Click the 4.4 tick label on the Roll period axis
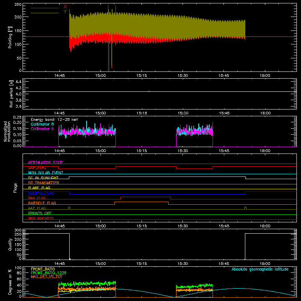Viewport: 301px width, 301px height. point(18,82)
